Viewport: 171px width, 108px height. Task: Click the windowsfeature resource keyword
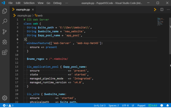[38, 43]
